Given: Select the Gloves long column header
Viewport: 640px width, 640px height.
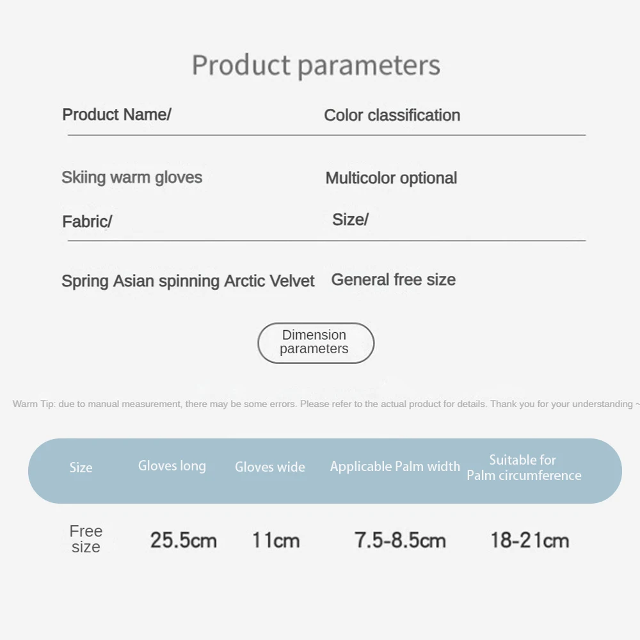Looking at the screenshot, I should click(x=172, y=466).
